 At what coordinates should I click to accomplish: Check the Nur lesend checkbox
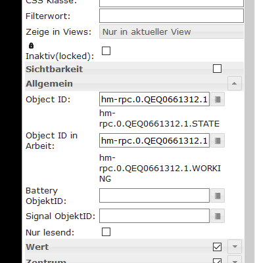(x=106, y=232)
